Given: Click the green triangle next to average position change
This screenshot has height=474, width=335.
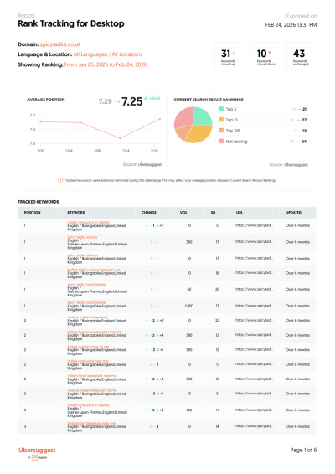Looking at the screenshot, I should (x=146, y=98).
